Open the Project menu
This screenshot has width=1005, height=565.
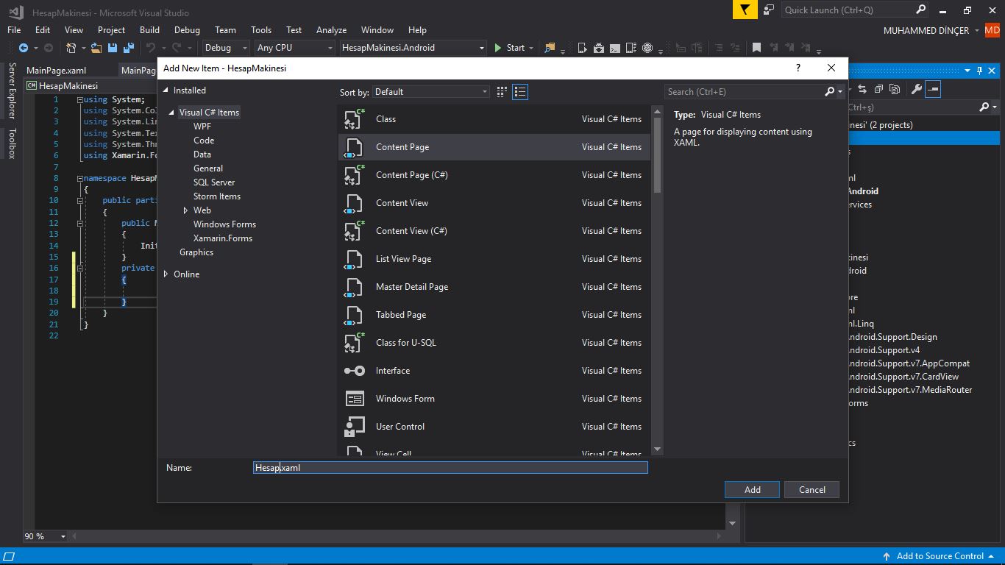coord(111,30)
